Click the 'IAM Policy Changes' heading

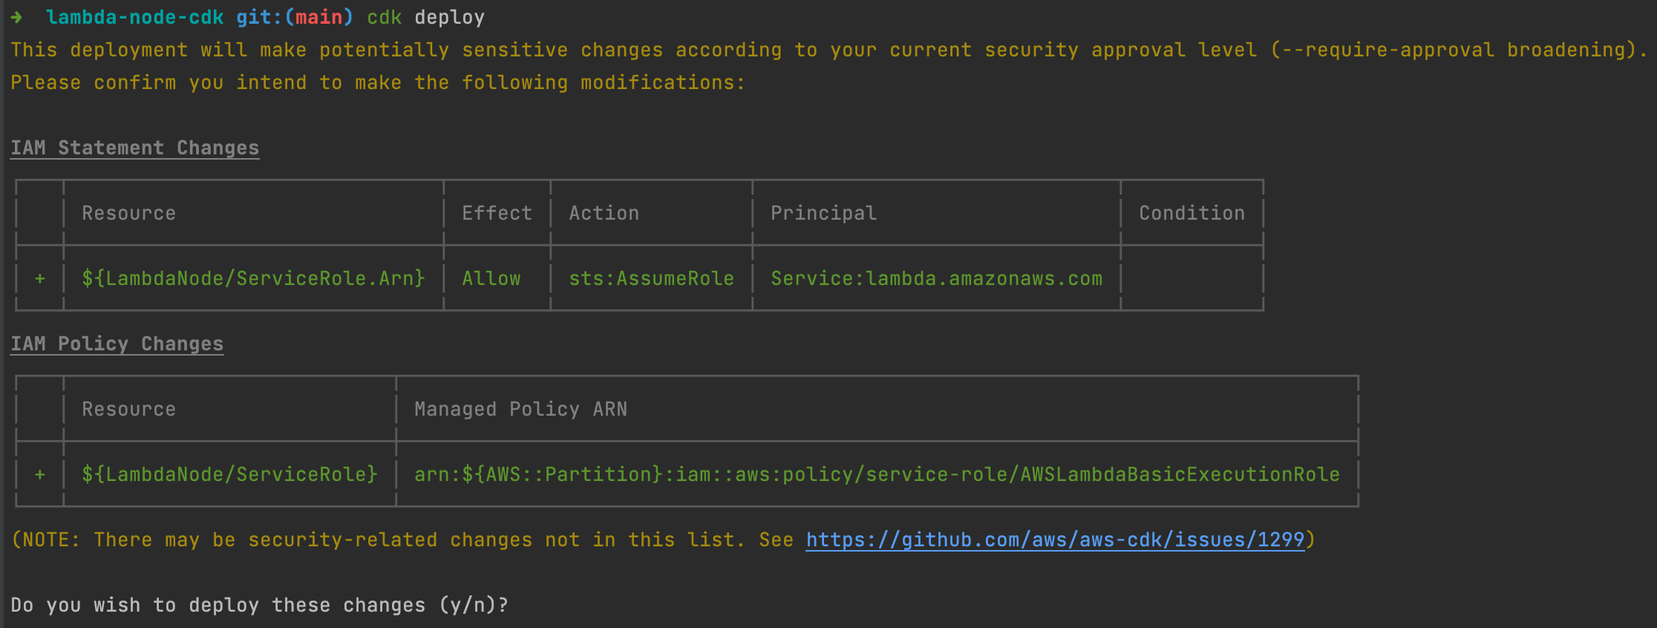pos(117,344)
